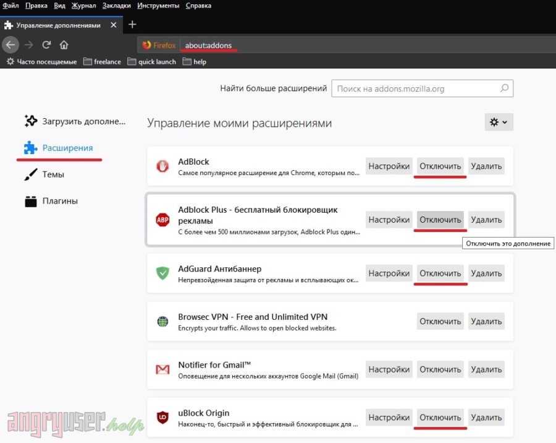Click the uBlock Origin shield icon
556x443 pixels.
(x=162, y=418)
